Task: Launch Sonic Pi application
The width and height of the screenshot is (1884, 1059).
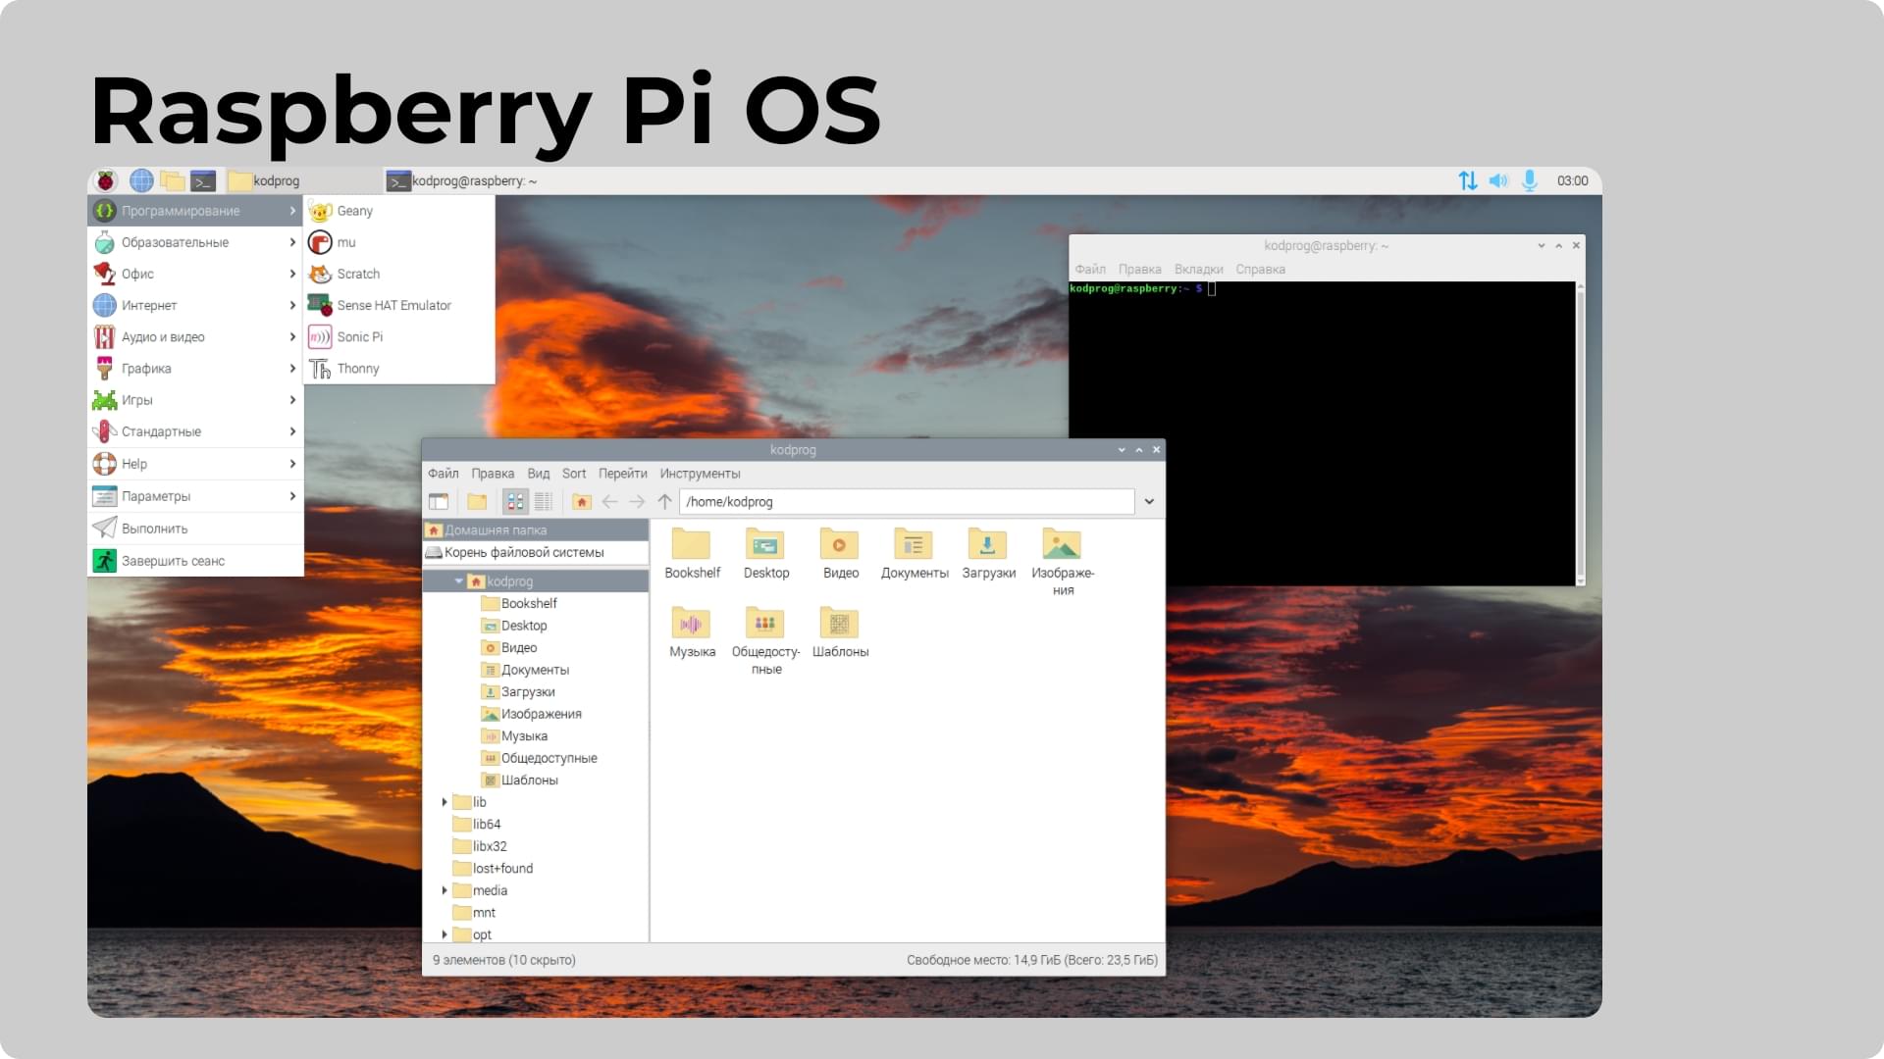Action: pyautogui.click(x=399, y=336)
